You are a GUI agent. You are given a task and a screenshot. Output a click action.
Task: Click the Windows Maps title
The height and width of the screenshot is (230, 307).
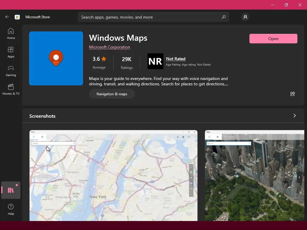(x=118, y=38)
